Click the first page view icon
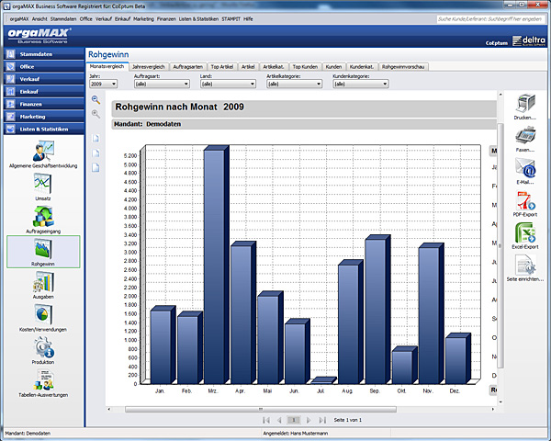Viewport: 551px width, 441px height. pyautogui.click(x=96, y=138)
